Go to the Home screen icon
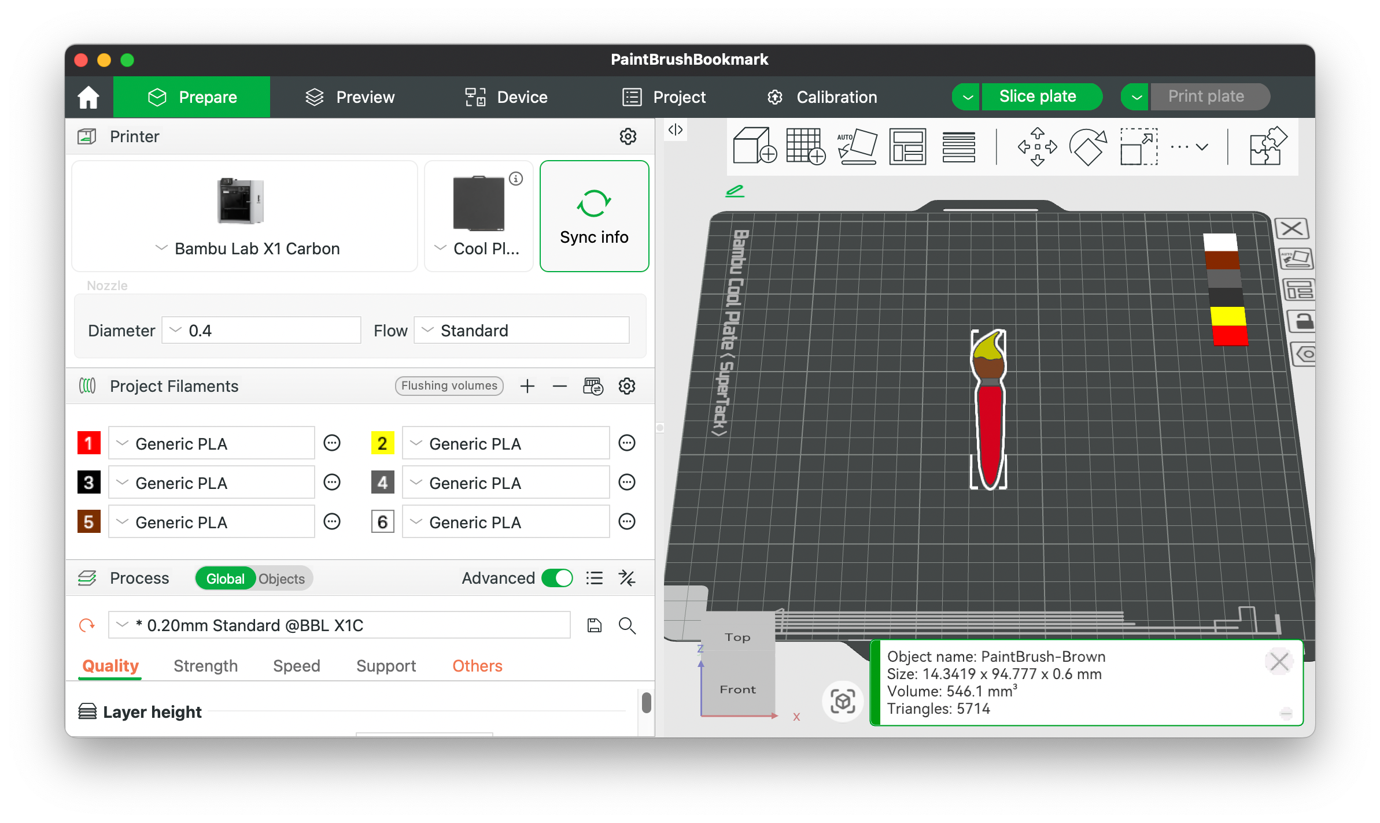The width and height of the screenshot is (1380, 823). (x=88, y=97)
